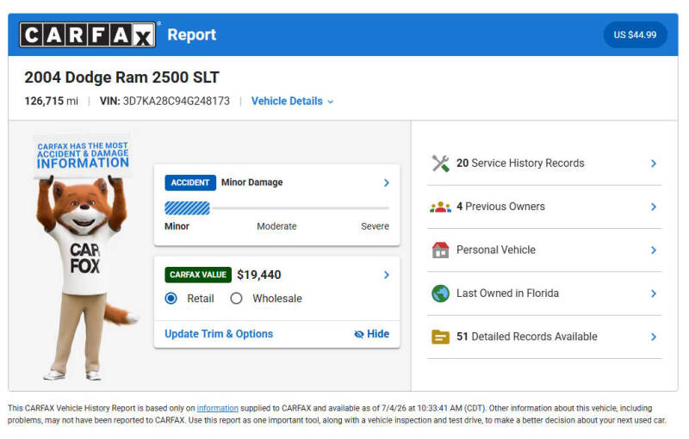The height and width of the screenshot is (439, 689).
Task: Click the CARFAX logo
Action: (x=88, y=34)
